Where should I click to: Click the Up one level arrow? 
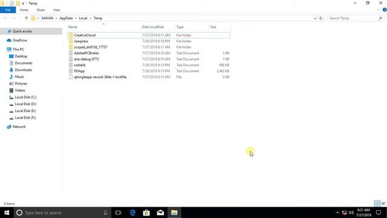point(27,18)
